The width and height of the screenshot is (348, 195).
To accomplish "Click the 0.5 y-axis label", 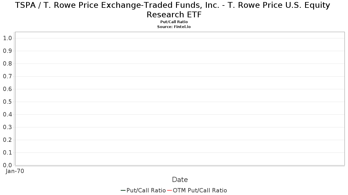I will click(x=7, y=102).
